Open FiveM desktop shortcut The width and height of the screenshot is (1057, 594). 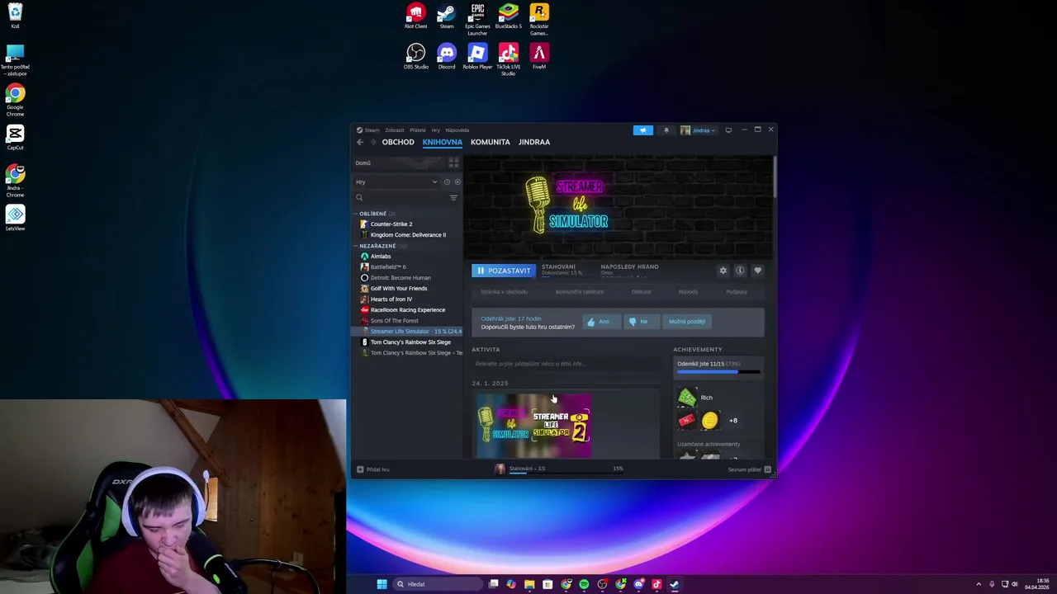[539, 57]
